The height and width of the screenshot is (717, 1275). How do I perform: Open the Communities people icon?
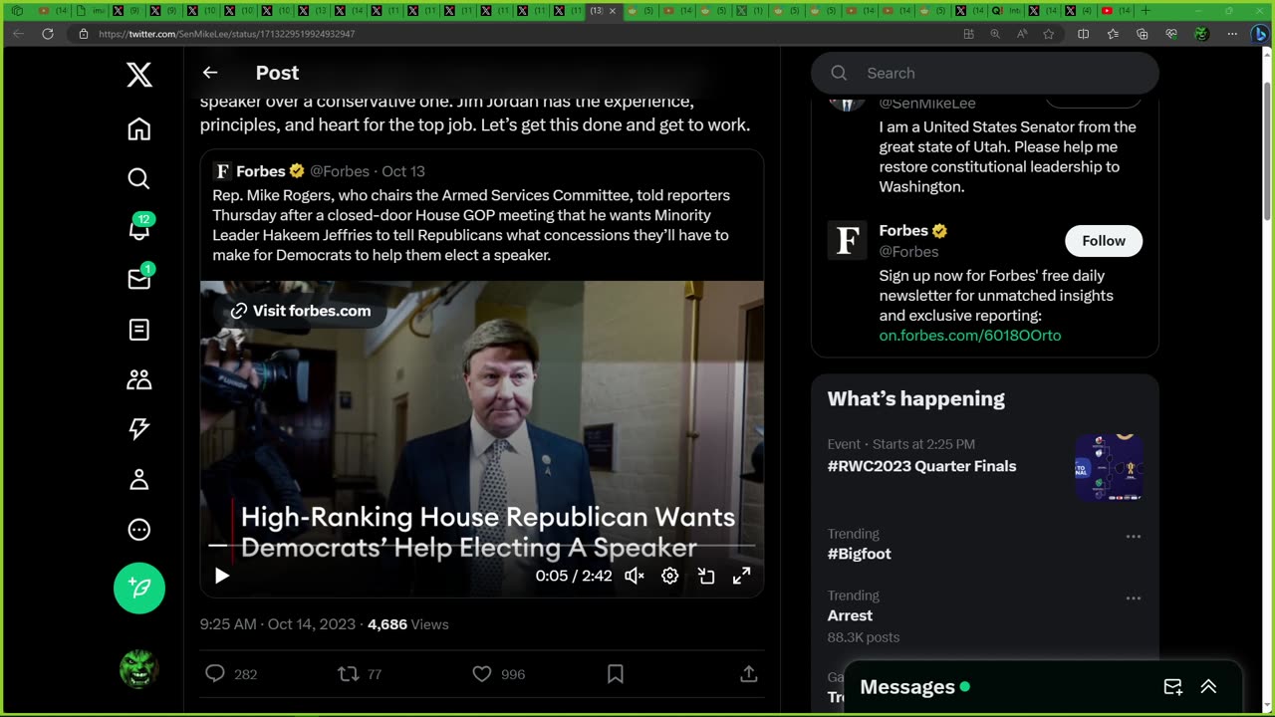tap(139, 379)
